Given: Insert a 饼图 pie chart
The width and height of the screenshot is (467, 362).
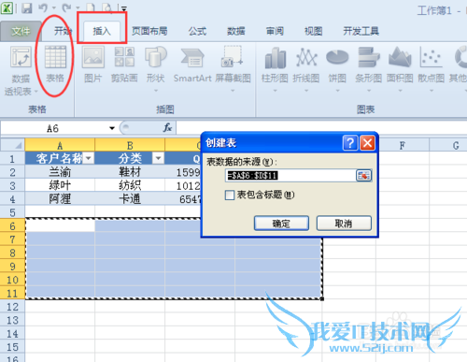Looking at the screenshot, I should (337, 57).
